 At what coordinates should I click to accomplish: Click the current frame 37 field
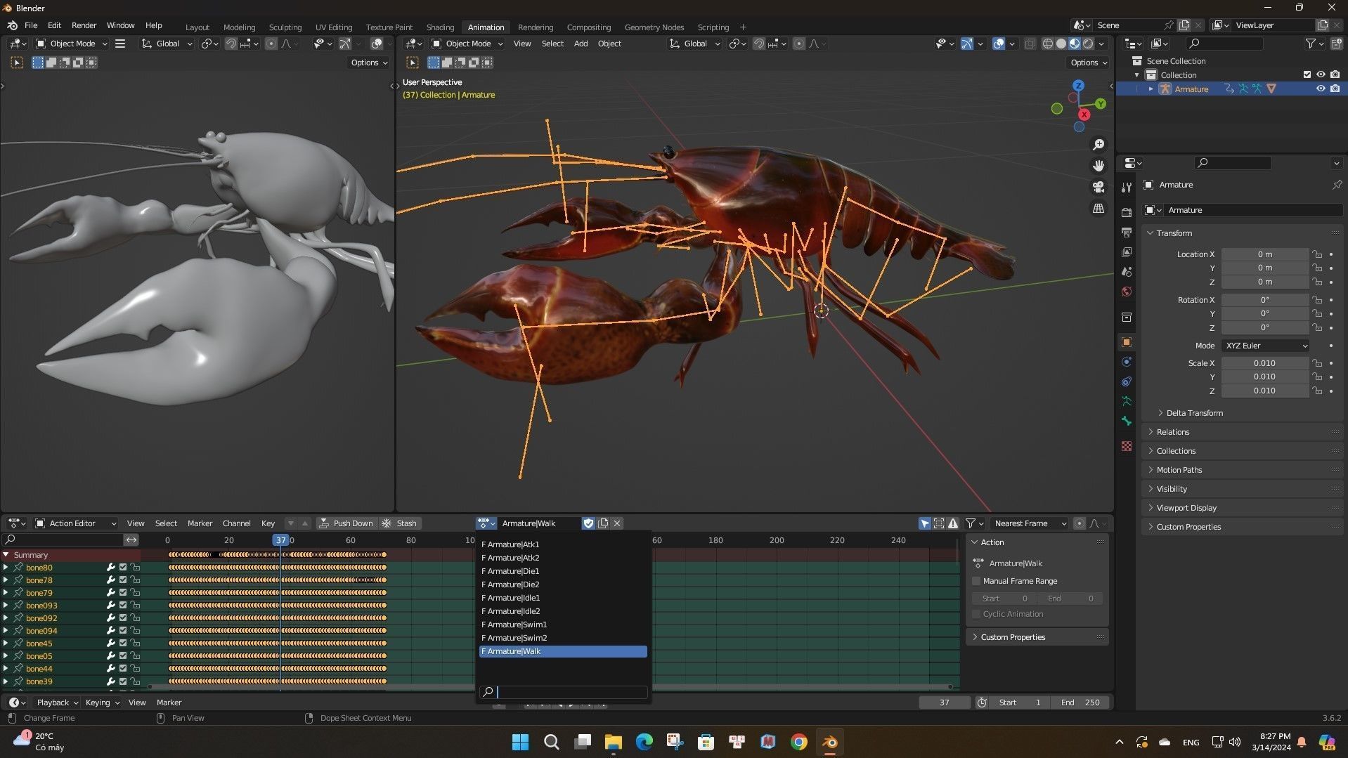944,703
